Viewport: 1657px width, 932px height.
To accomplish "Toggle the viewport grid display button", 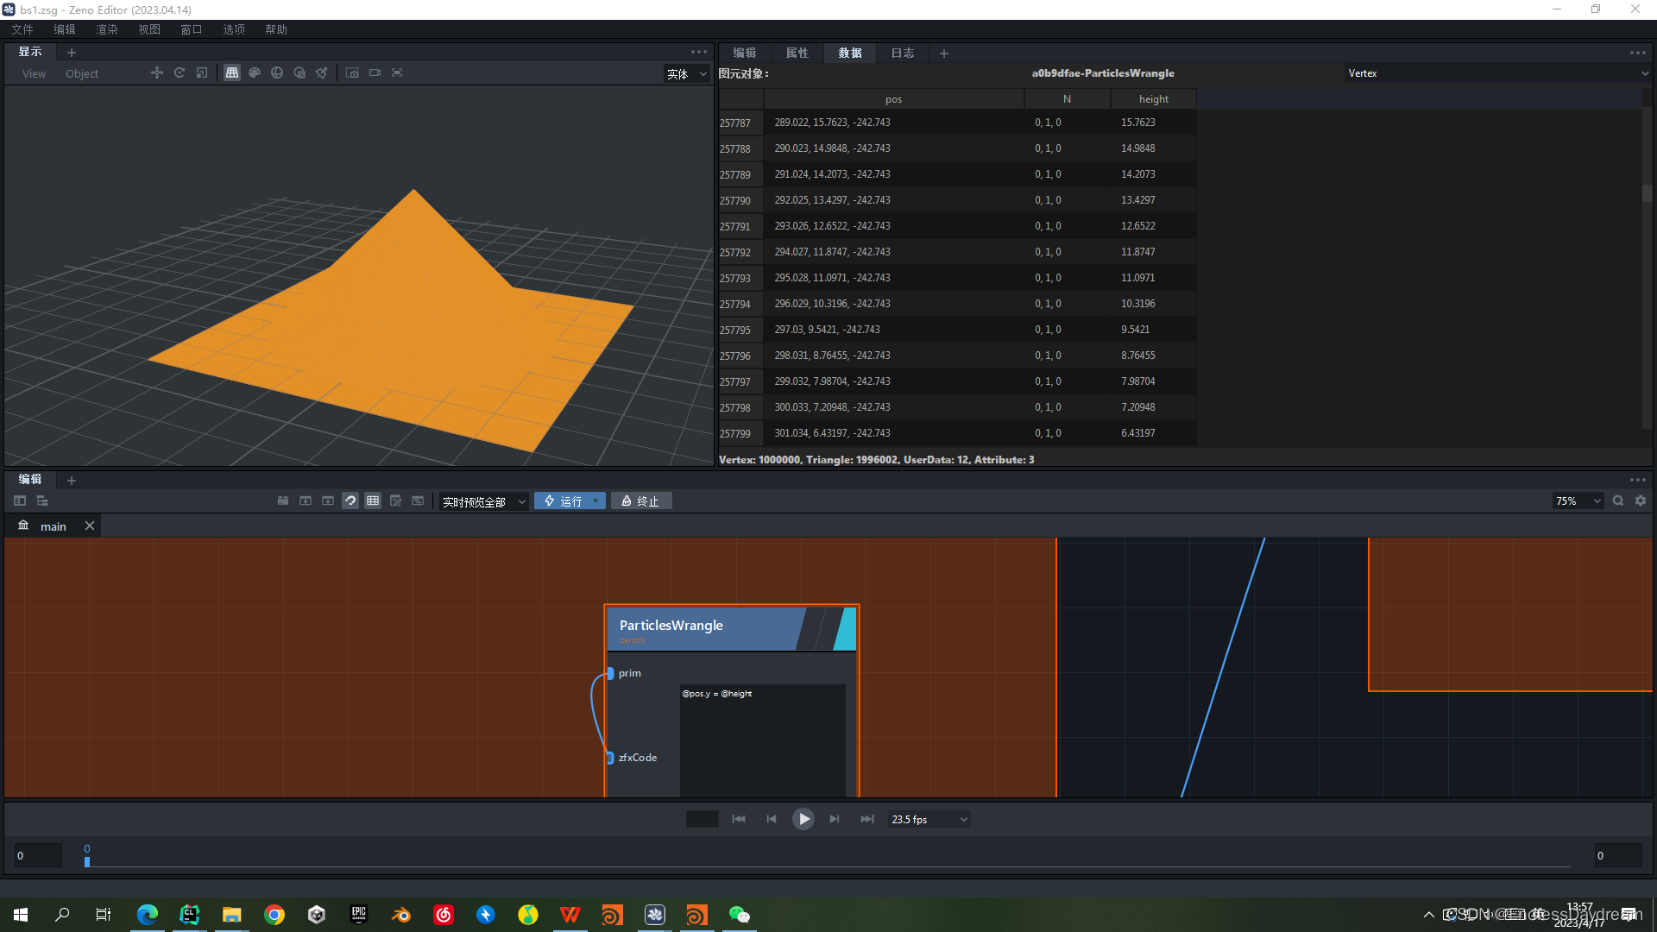I will click(x=232, y=73).
